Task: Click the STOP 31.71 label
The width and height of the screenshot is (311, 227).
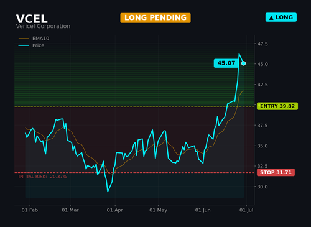Action: click(276, 172)
